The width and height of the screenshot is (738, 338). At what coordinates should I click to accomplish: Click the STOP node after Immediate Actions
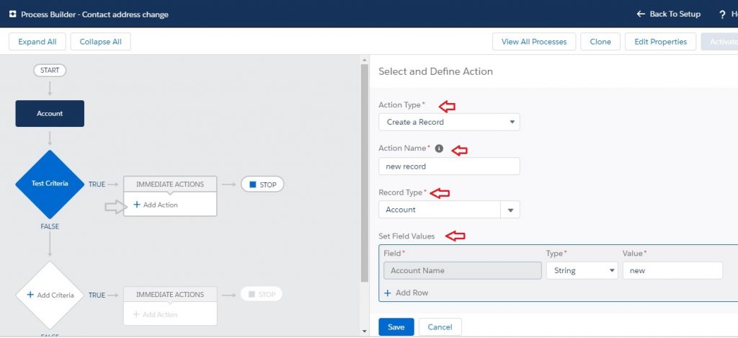click(262, 184)
